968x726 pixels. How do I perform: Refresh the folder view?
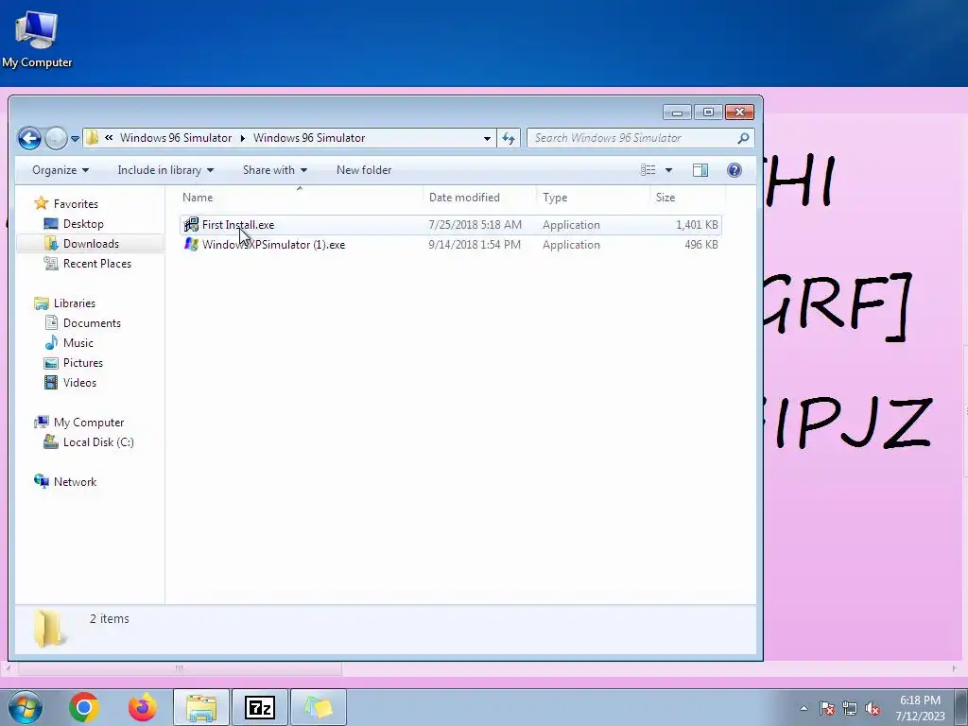(509, 138)
